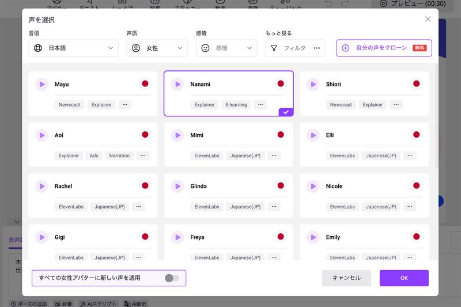Play the Glinda voice preview

177,187
